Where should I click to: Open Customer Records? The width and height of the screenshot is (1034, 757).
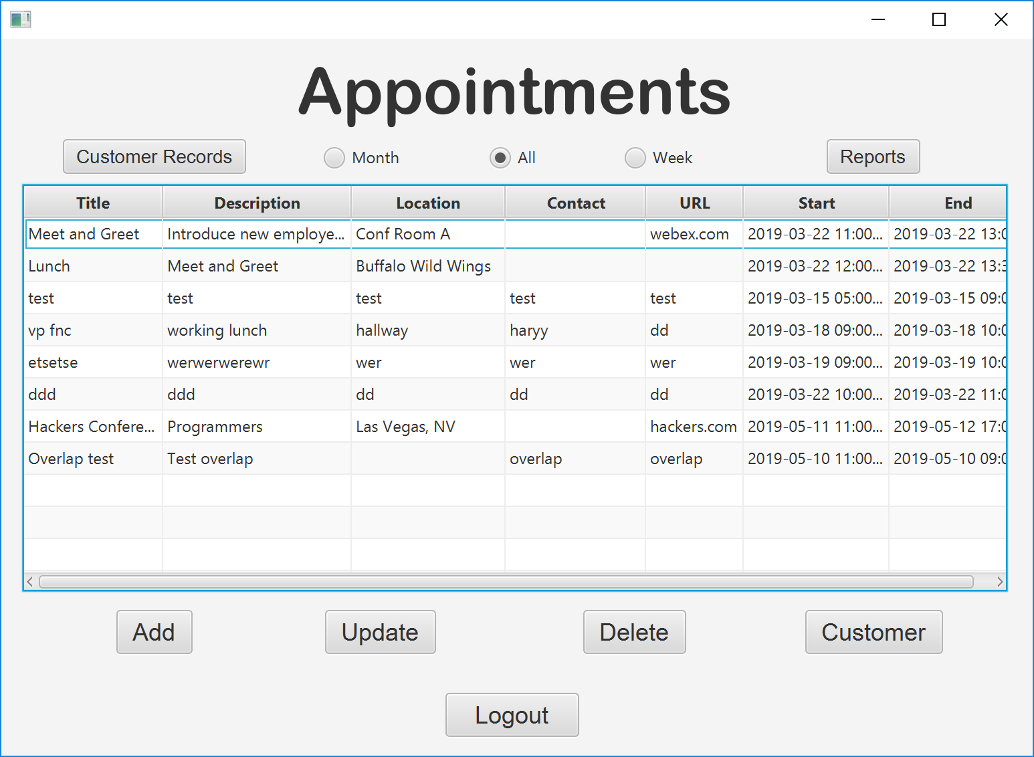point(154,156)
